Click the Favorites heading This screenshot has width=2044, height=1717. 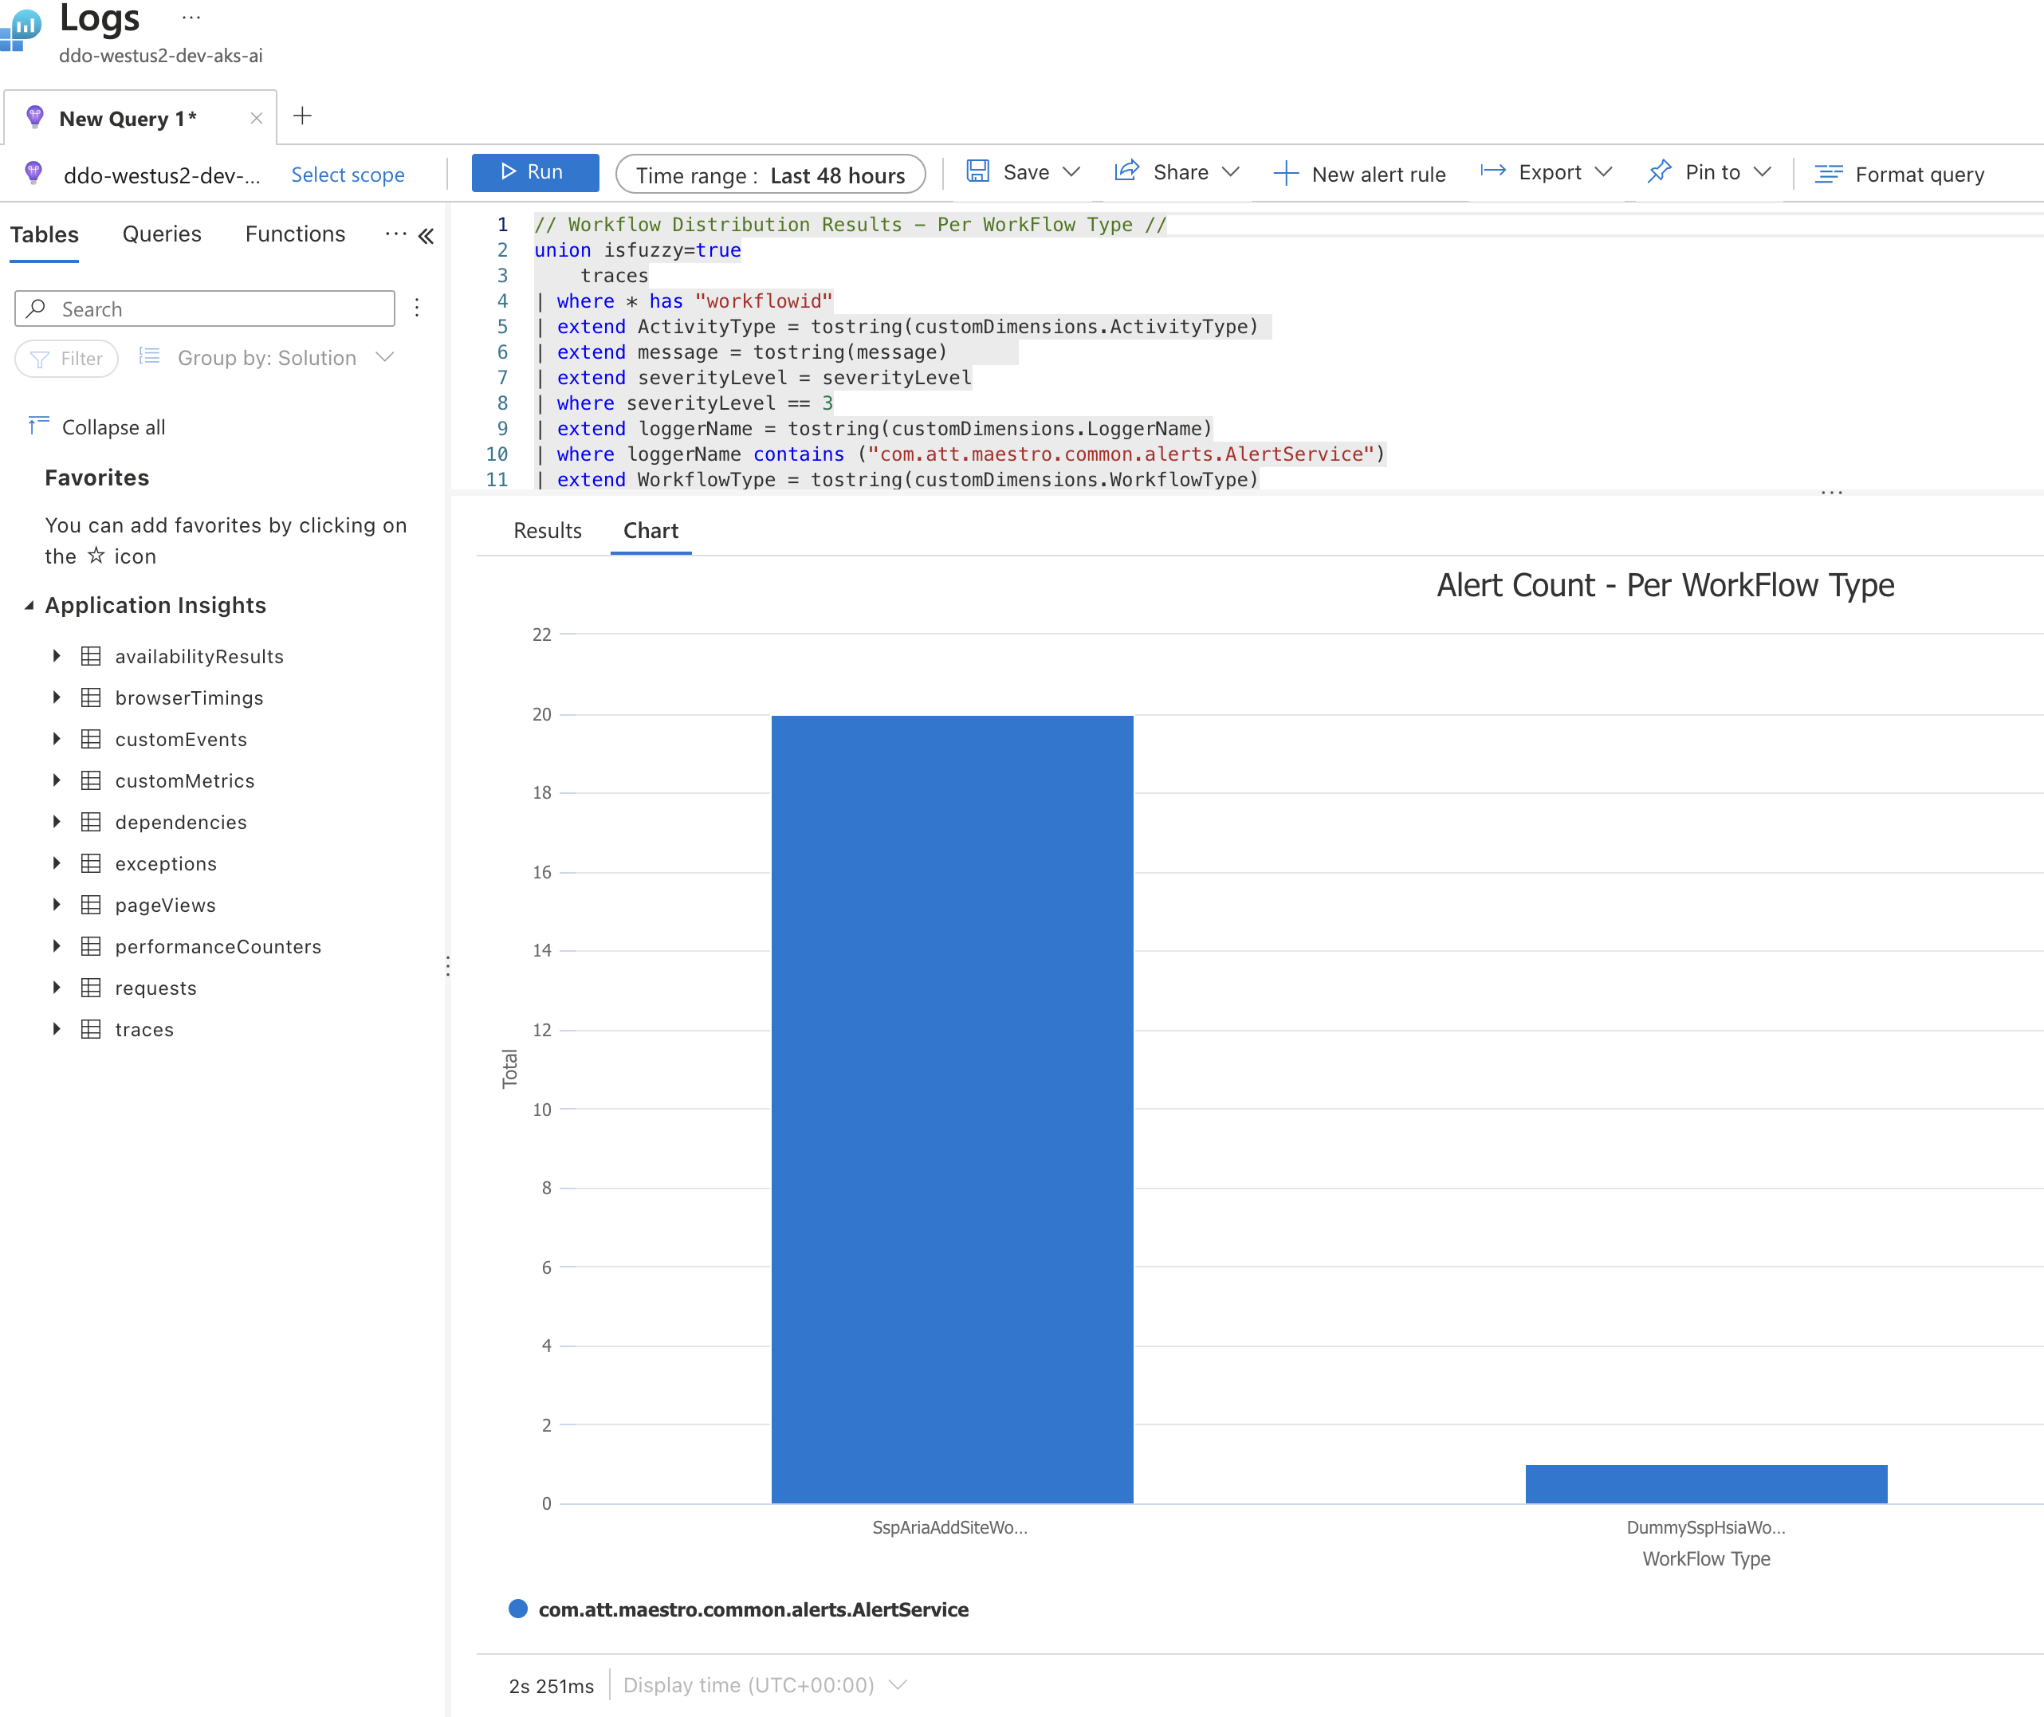(96, 478)
